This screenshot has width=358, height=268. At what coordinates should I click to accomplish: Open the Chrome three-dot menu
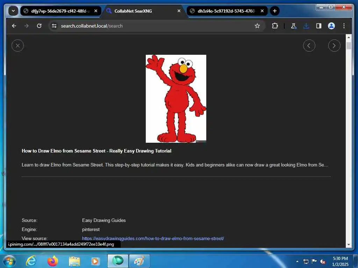344,26
